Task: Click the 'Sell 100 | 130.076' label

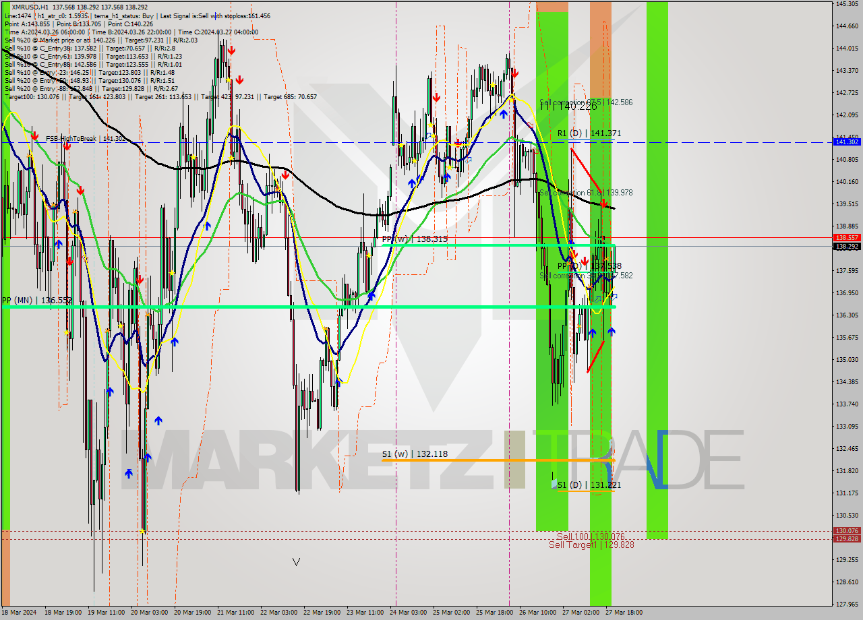Action: 591,536
